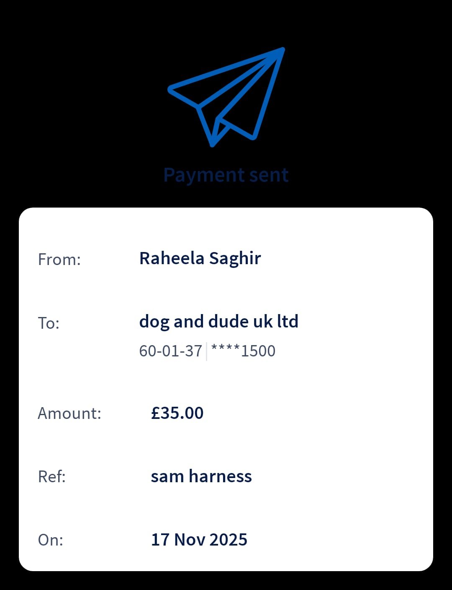Select the word harness in the reference
Screen dimensions: 452x590
(x=220, y=476)
